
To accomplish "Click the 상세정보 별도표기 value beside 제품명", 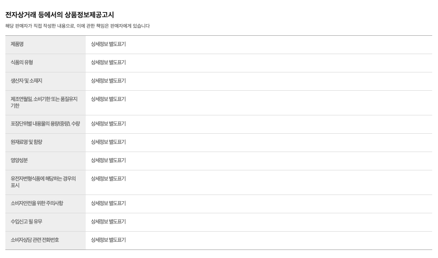I will 108,44.
